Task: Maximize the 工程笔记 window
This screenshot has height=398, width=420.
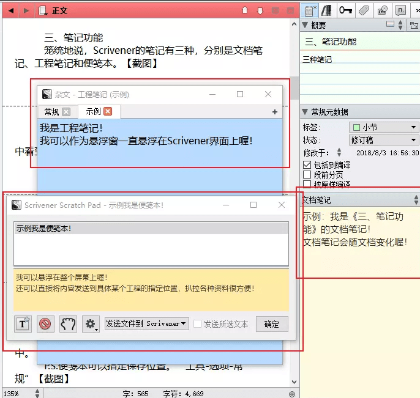Action: tap(240, 94)
